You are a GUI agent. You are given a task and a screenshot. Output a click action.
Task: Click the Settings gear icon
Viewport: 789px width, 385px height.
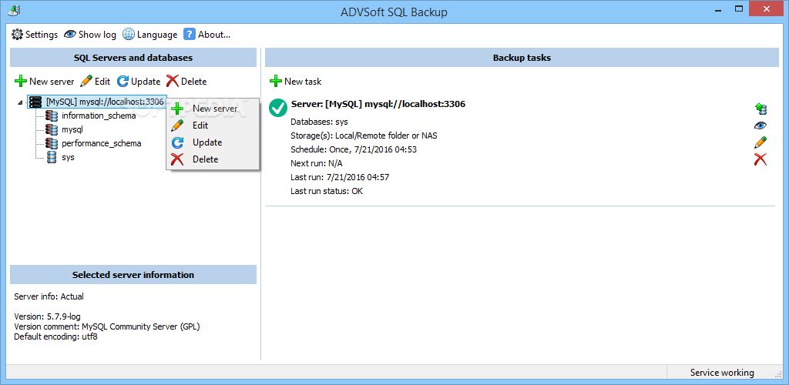tap(17, 35)
